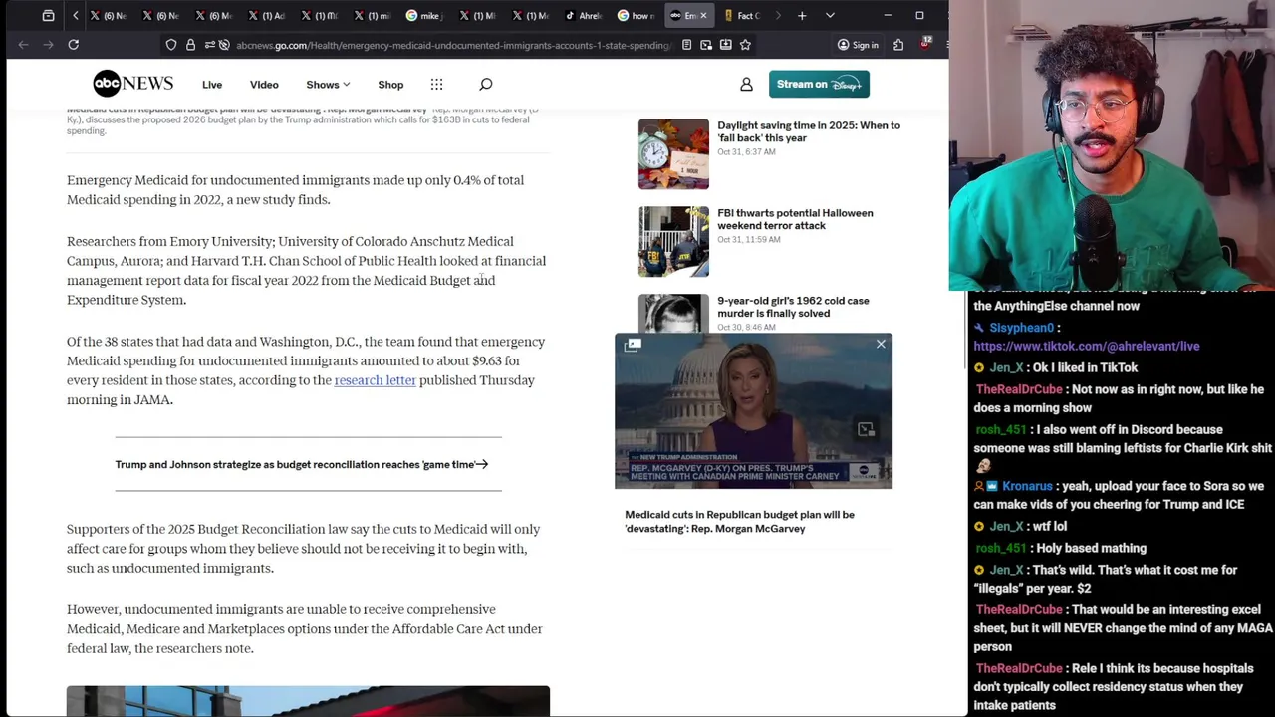Open the extensions puzzle icon
The width and height of the screenshot is (1275, 717).
[898, 45]
